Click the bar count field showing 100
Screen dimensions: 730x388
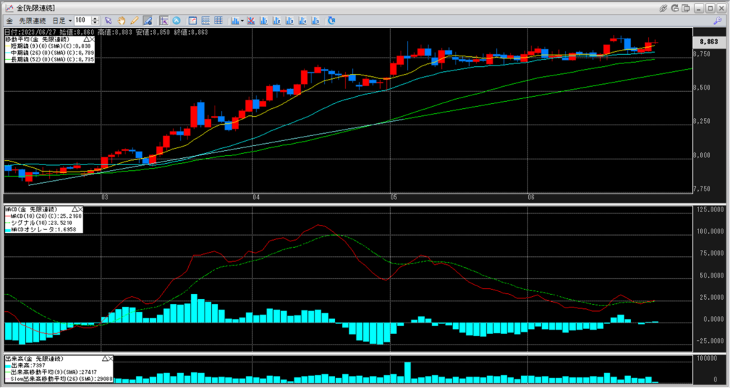(x=82, y=21)
